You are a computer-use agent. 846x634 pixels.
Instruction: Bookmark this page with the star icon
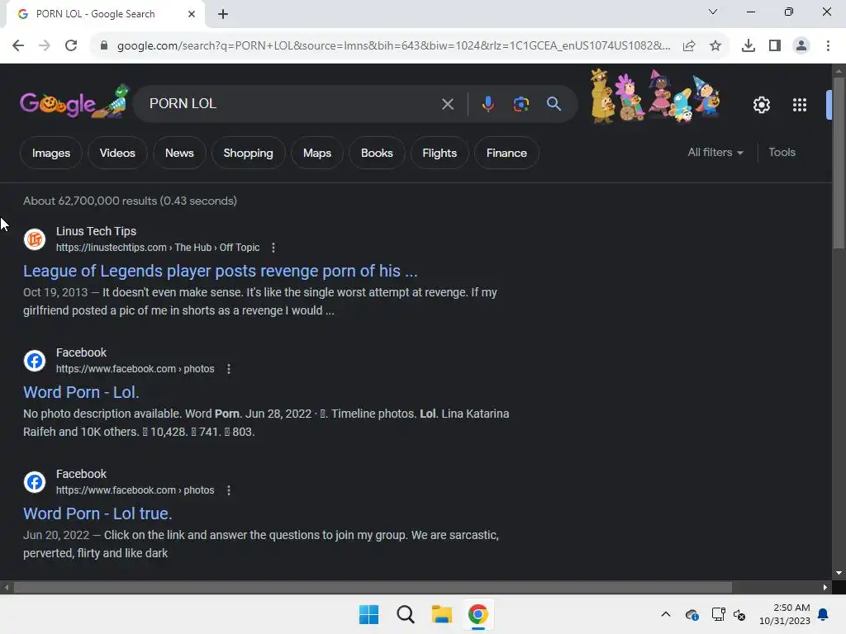[x=715, y=46]
